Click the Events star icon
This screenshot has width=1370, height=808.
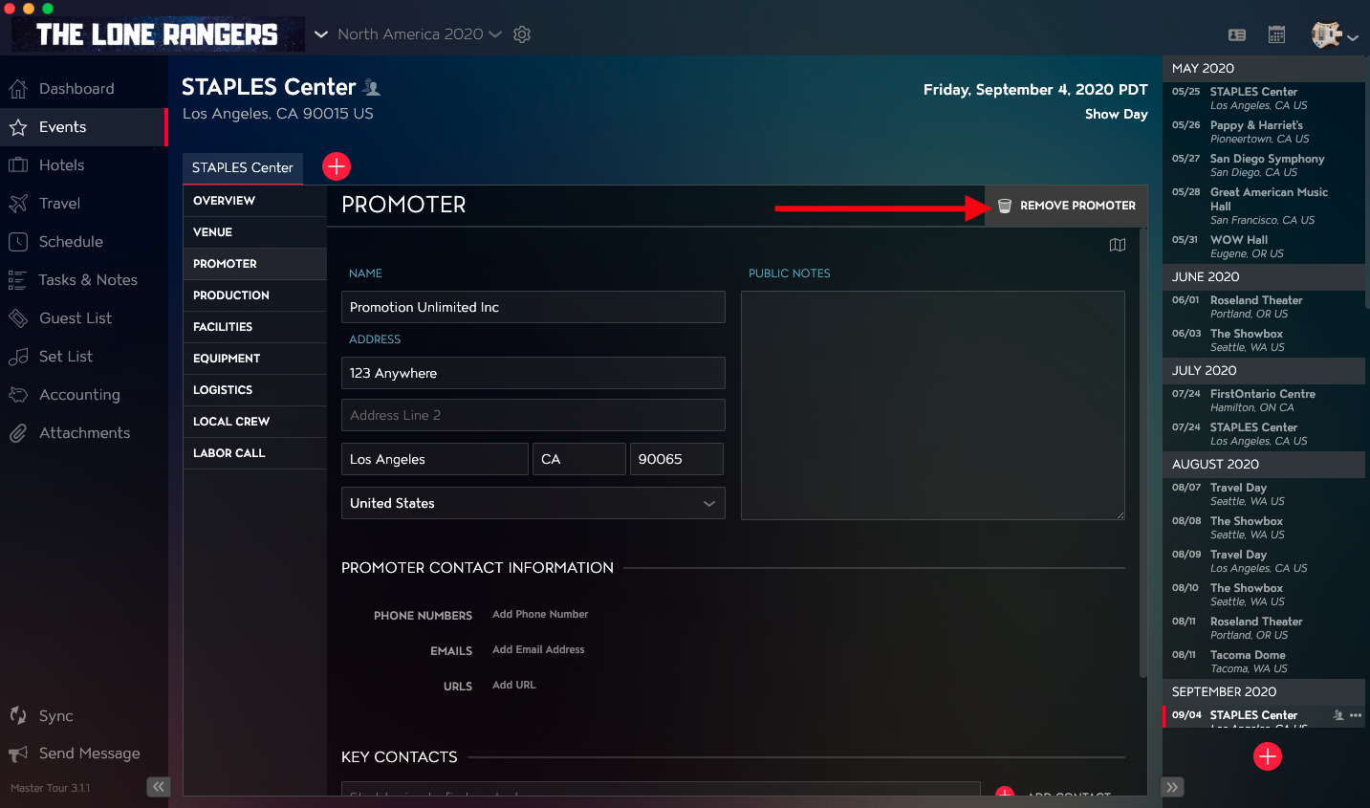pos(17,127)
